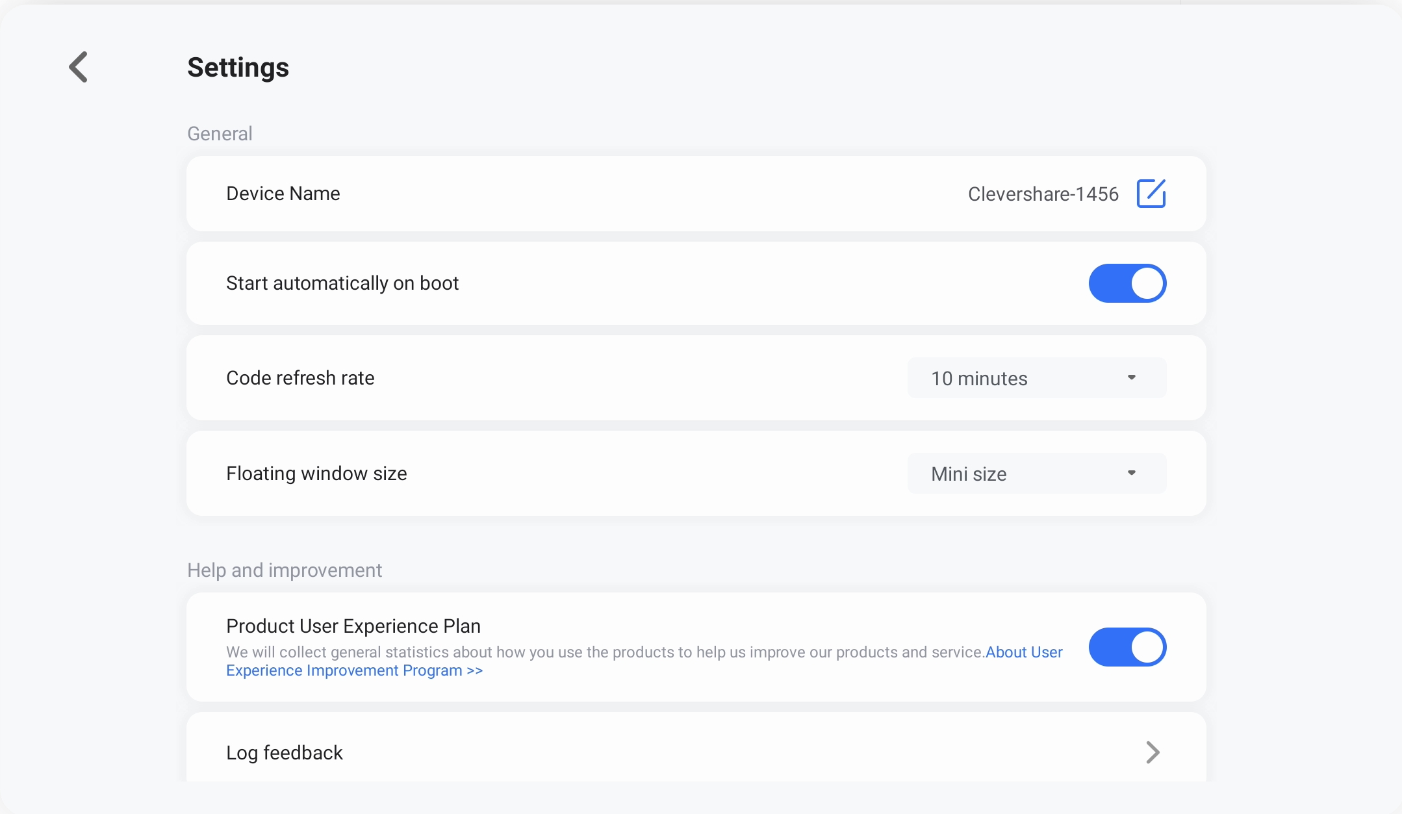The width and height of the screenshot is (1402, 814).
Task: Click the Settings page title
Action: tap(238, 68)
